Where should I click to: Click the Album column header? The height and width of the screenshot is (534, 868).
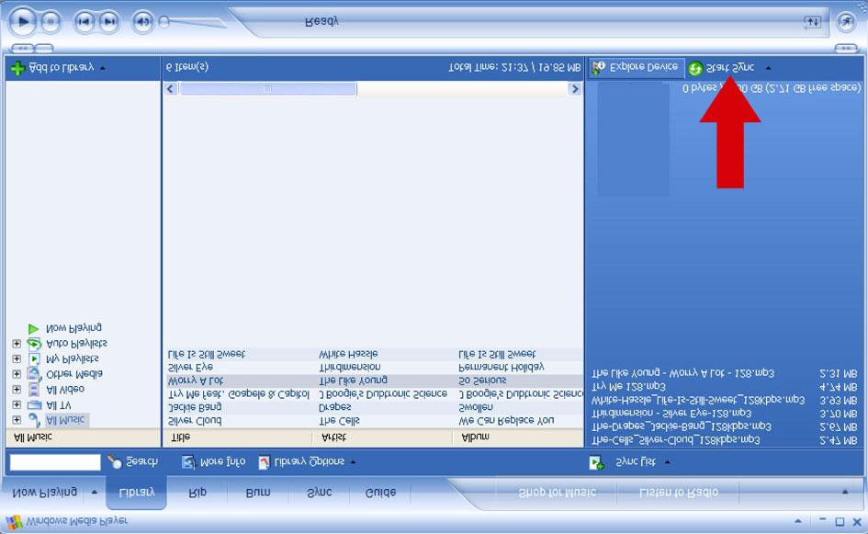pos(518,437)
